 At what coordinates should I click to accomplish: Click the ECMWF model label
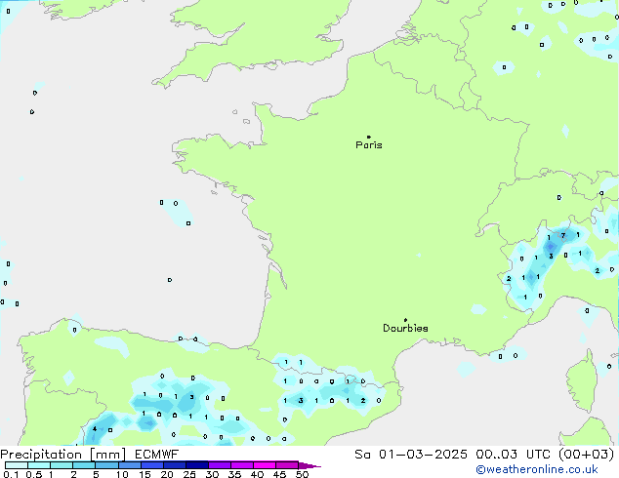pos(157,455)
